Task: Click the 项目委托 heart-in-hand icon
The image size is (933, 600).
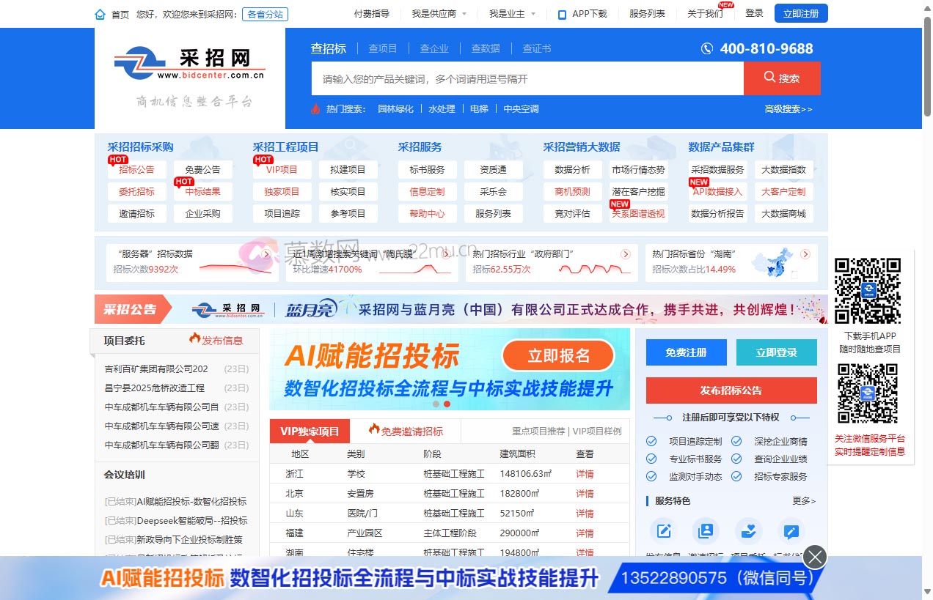Action: pyautogui.click(x=747, y=530)
